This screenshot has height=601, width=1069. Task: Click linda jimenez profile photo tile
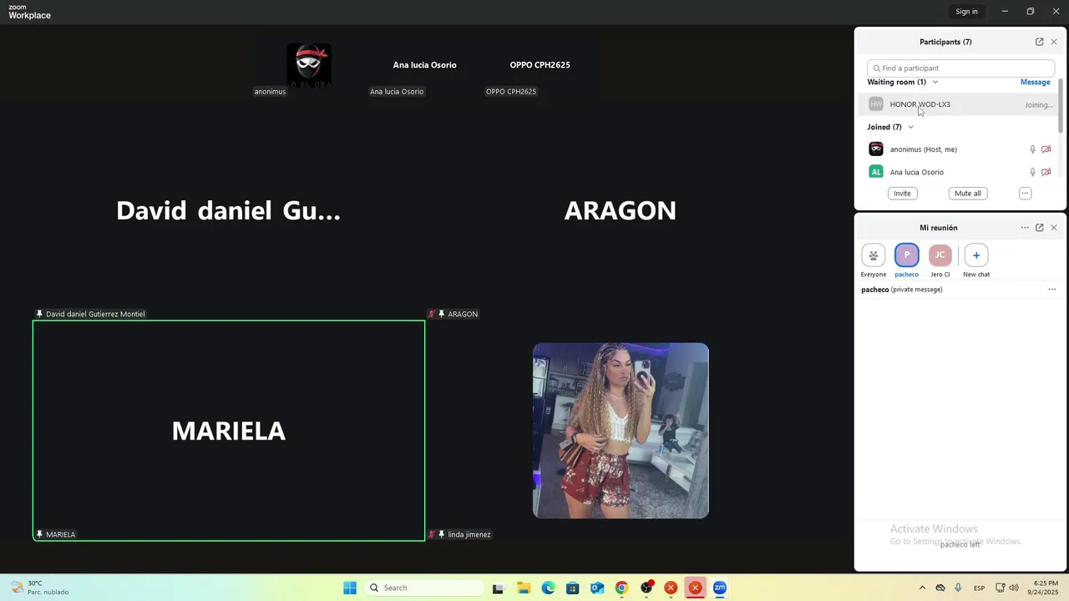tap(621, 431)
